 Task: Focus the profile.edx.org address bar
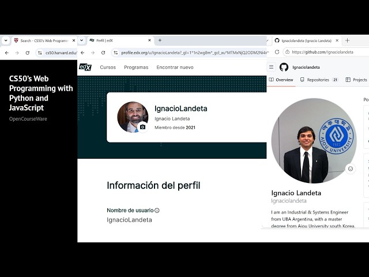(190, 53)
